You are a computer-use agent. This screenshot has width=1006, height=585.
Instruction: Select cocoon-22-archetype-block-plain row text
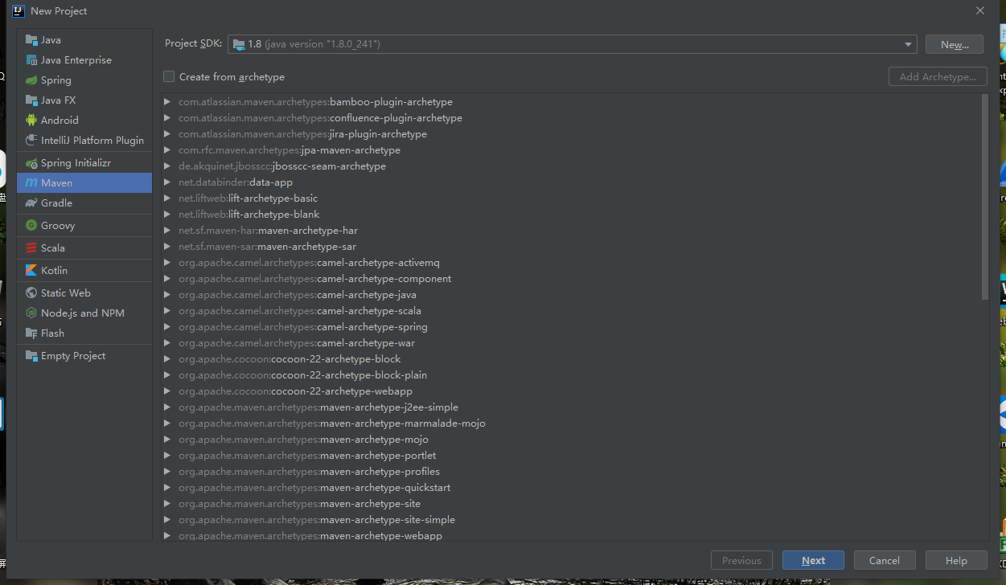pos(302,375)
